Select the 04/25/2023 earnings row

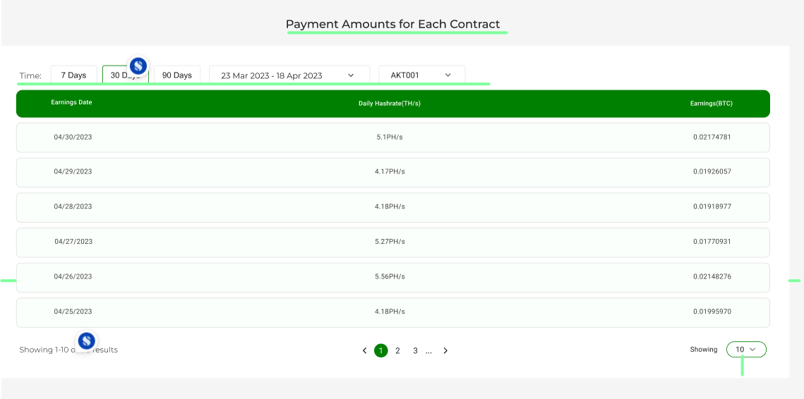pos(392,312)
